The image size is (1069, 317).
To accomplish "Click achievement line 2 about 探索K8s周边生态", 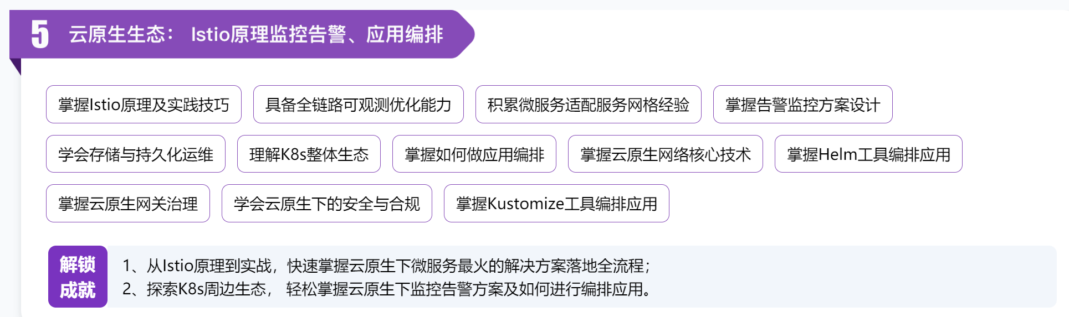I will click(386, 289).
